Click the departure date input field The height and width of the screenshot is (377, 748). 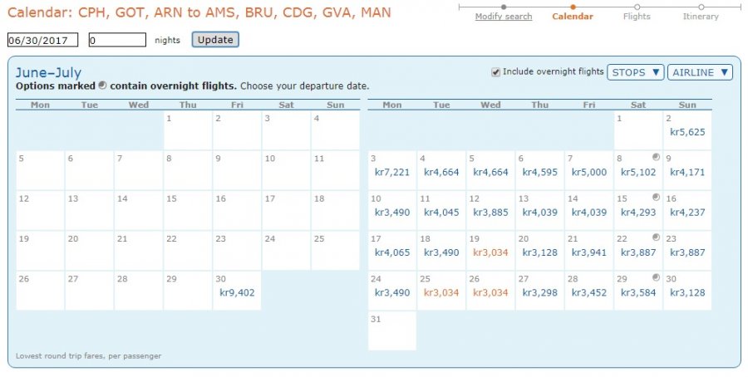42,40
